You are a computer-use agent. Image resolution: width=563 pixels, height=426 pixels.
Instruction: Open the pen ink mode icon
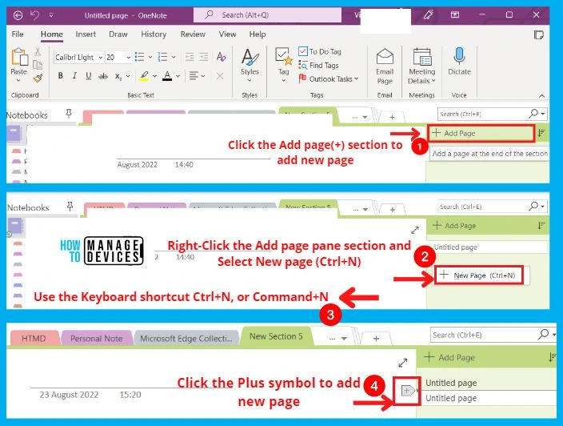click(x=428, y=14)
